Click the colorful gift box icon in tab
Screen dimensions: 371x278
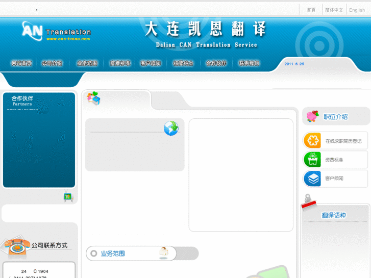tap(93, 98)
